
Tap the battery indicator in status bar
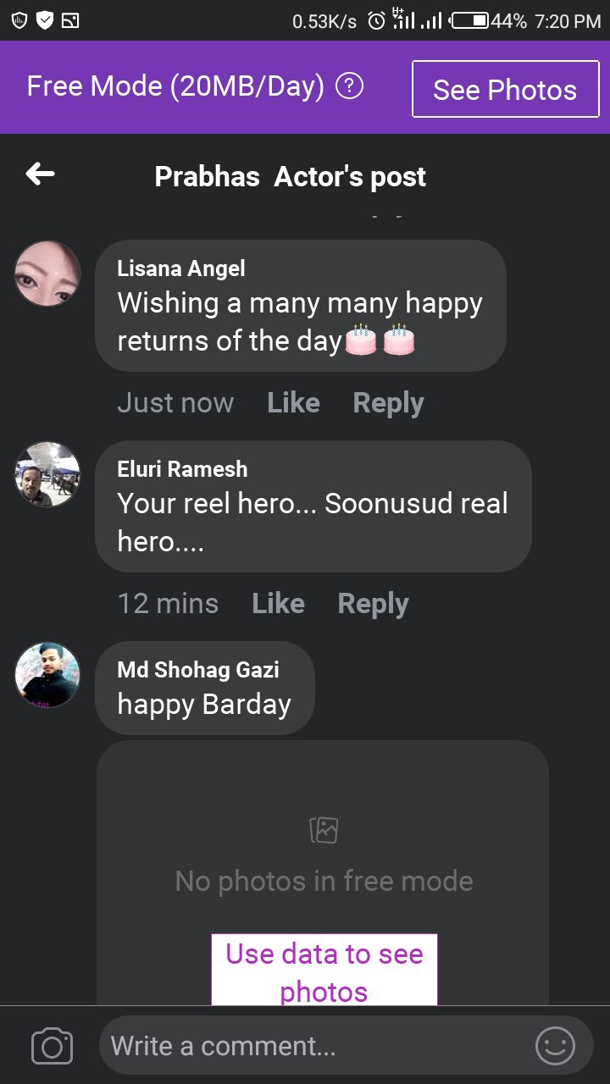point(470,20)
